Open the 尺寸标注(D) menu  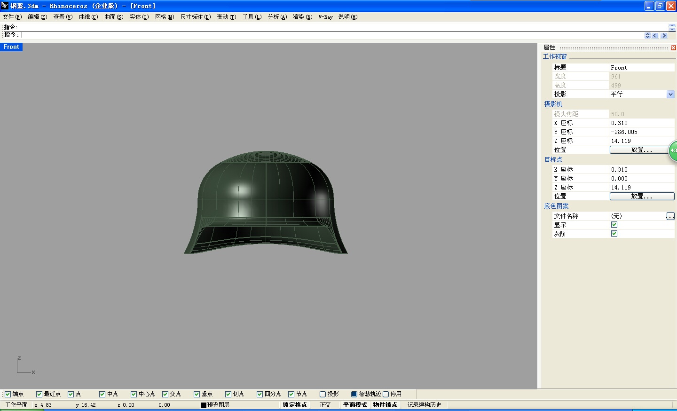pos(196,17)
